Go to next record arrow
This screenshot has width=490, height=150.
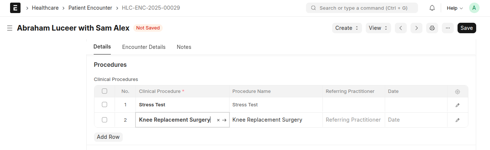(x=416, y=28)
